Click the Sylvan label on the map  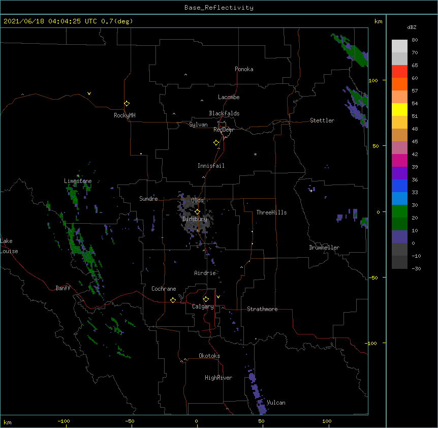click(x=198, y=125)
